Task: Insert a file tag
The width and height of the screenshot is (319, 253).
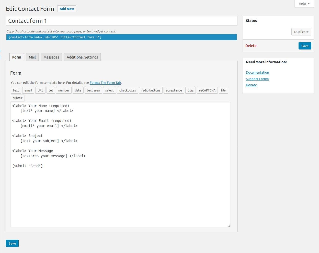Action: tap(223, 90)
